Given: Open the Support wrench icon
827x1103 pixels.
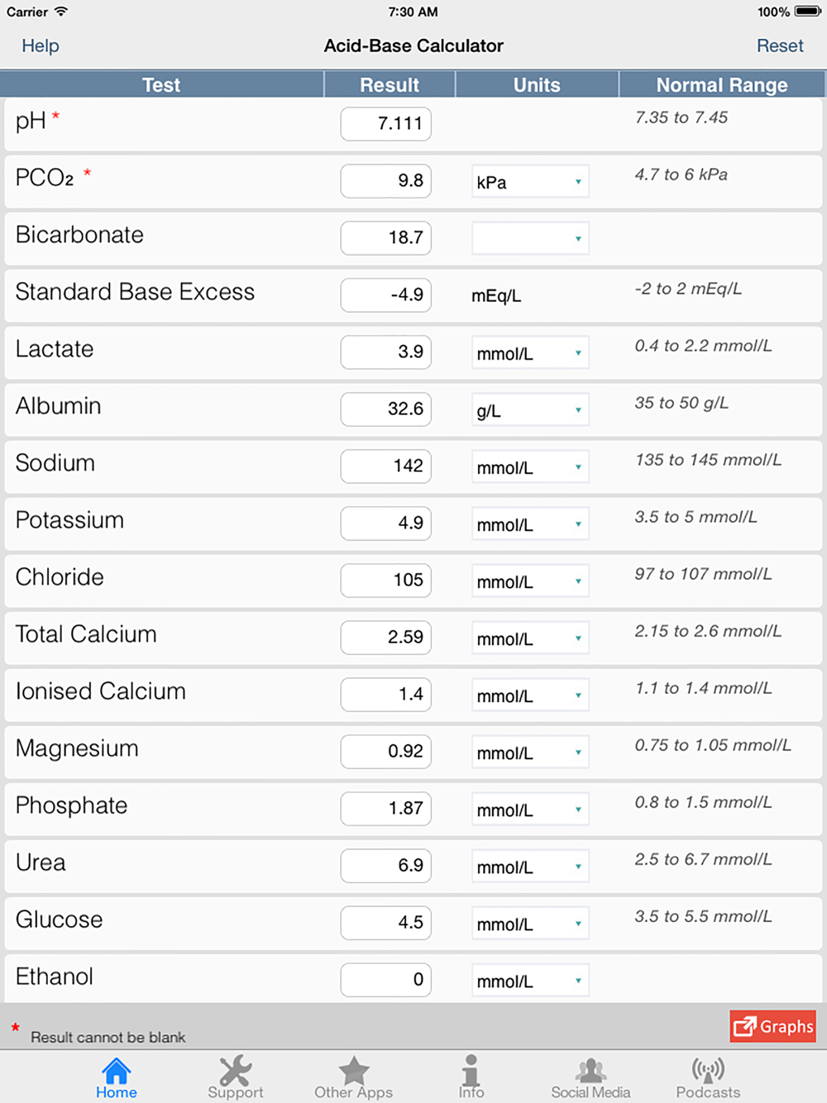Looking at the screenshot, I should click(x=236, y=1071).
